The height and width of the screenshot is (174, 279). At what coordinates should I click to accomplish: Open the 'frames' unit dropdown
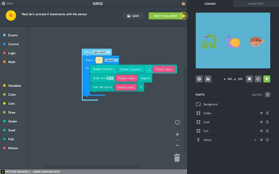[111, 60]
